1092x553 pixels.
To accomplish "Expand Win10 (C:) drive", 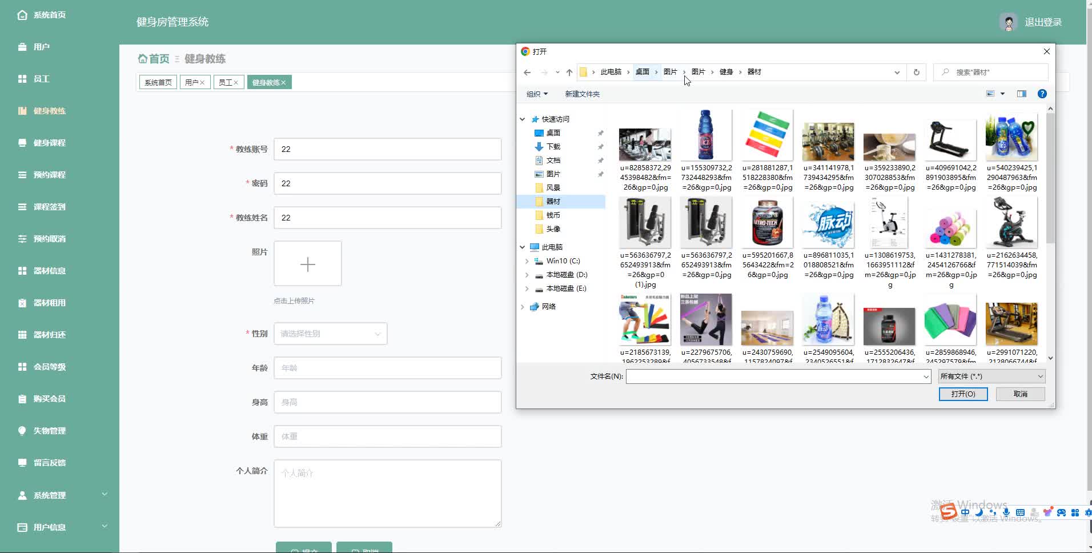I will click(527, 261).
